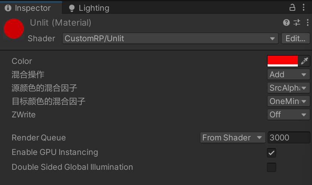
Task: Click the material preset sliders icon
Action: tap(297, 23)
